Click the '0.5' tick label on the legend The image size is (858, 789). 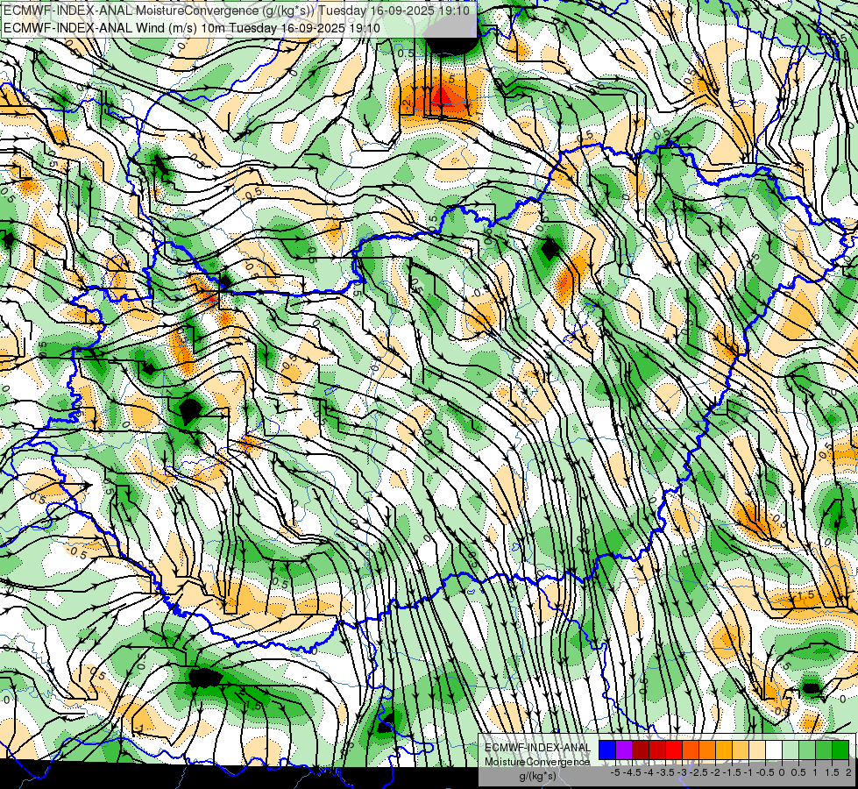click(x=798, y=772)
